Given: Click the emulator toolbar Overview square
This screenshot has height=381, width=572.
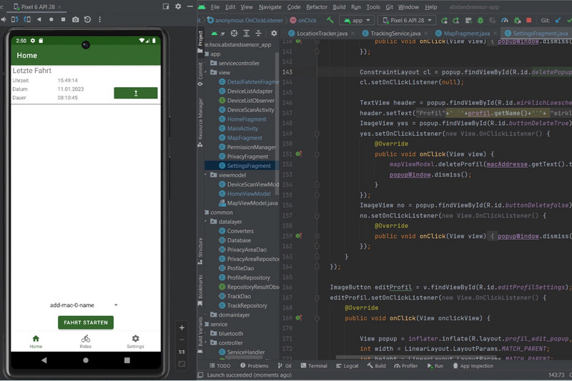Looking at the screenshot, I should (x=63, y=19).
